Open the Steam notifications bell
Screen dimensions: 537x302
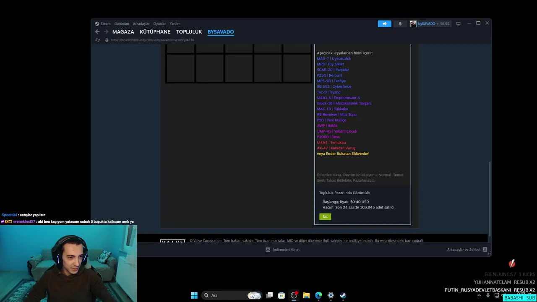pyautogui.click(x=400, y=23)
